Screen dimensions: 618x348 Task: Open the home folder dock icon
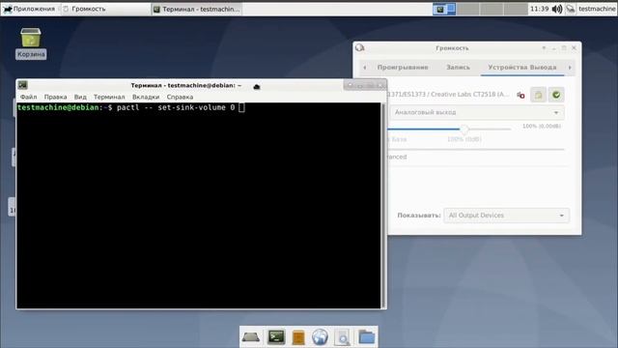pos(367,337)
